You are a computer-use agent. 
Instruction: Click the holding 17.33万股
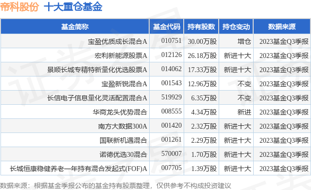[x=202, y=70]
